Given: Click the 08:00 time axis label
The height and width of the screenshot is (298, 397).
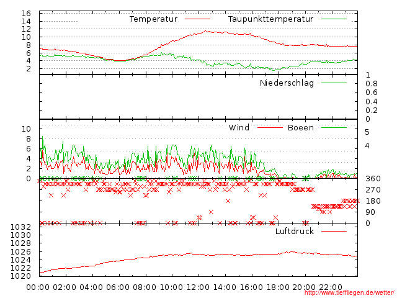Looking at the screenshot, I should coord(145,287).
